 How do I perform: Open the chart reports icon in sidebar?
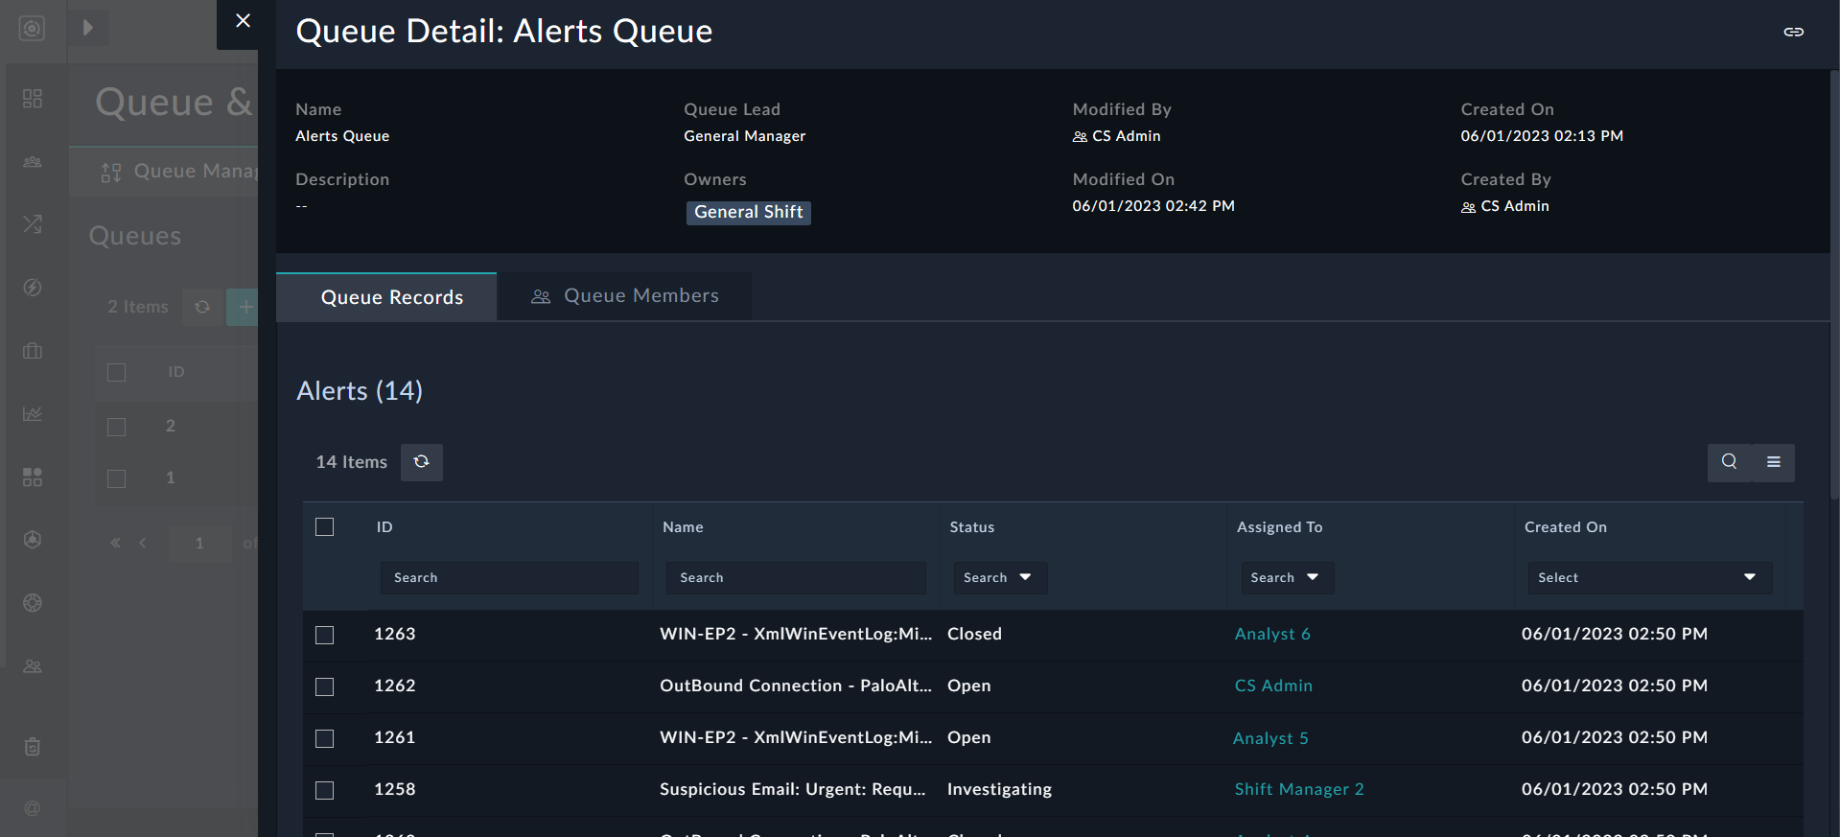(33, 414)
